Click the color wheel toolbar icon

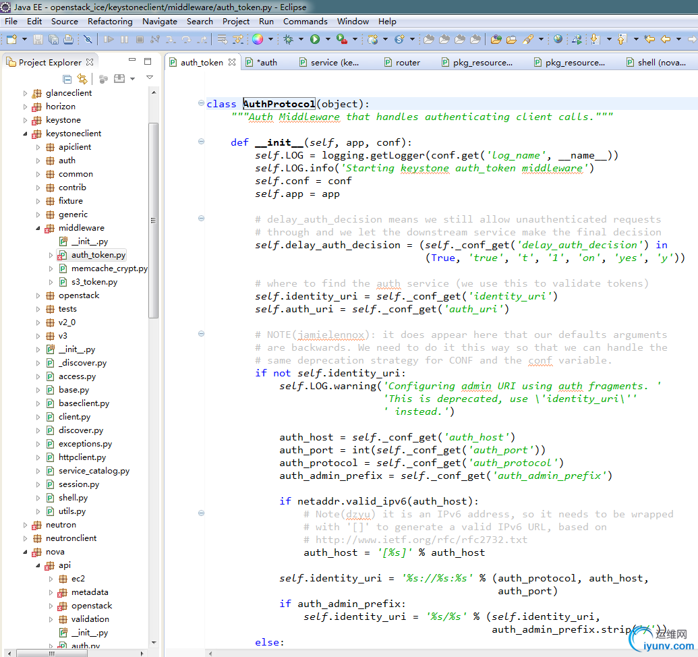(258, 40)
